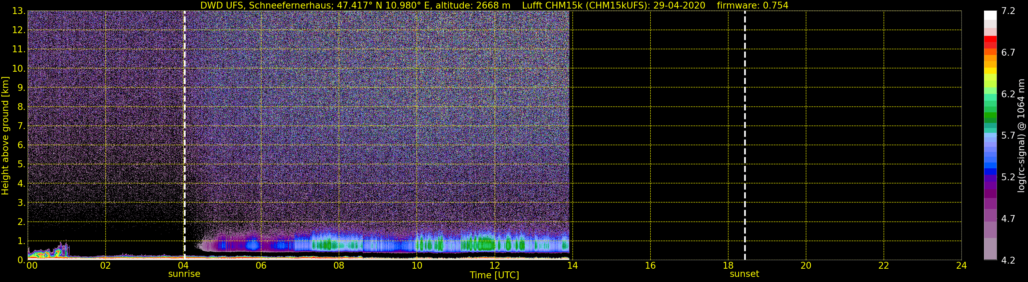Click the height axis tick '5.'
Image resolution: width=1028 pixels, height=282 pixels.
pos(21,164)
